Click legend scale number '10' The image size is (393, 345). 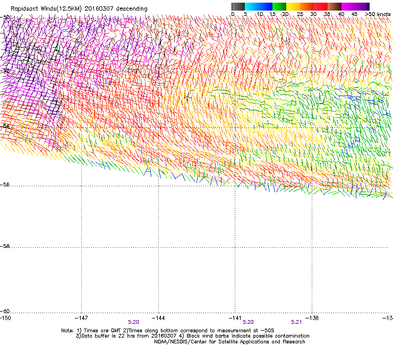259,14
